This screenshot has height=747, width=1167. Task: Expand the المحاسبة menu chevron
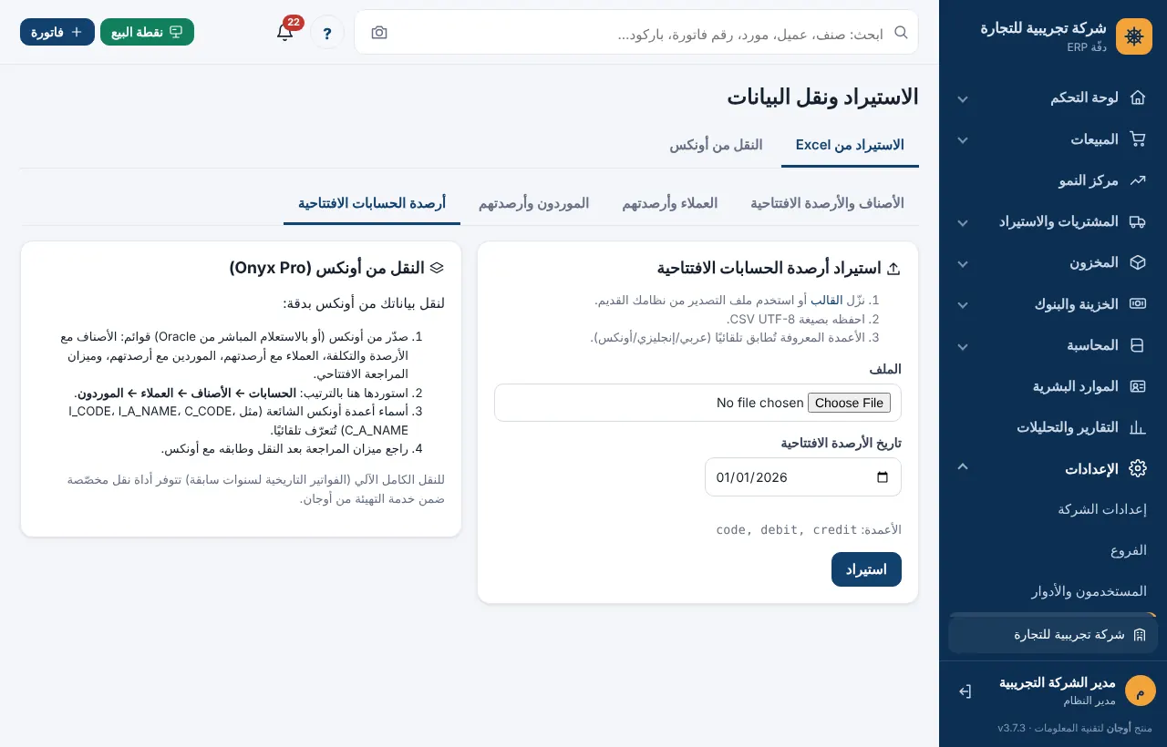click(x=963, y=346)
